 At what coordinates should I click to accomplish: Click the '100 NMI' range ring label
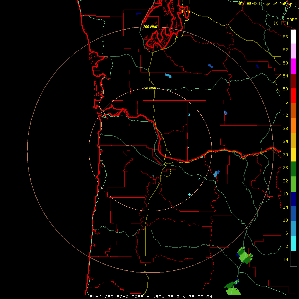coord(150,27)
